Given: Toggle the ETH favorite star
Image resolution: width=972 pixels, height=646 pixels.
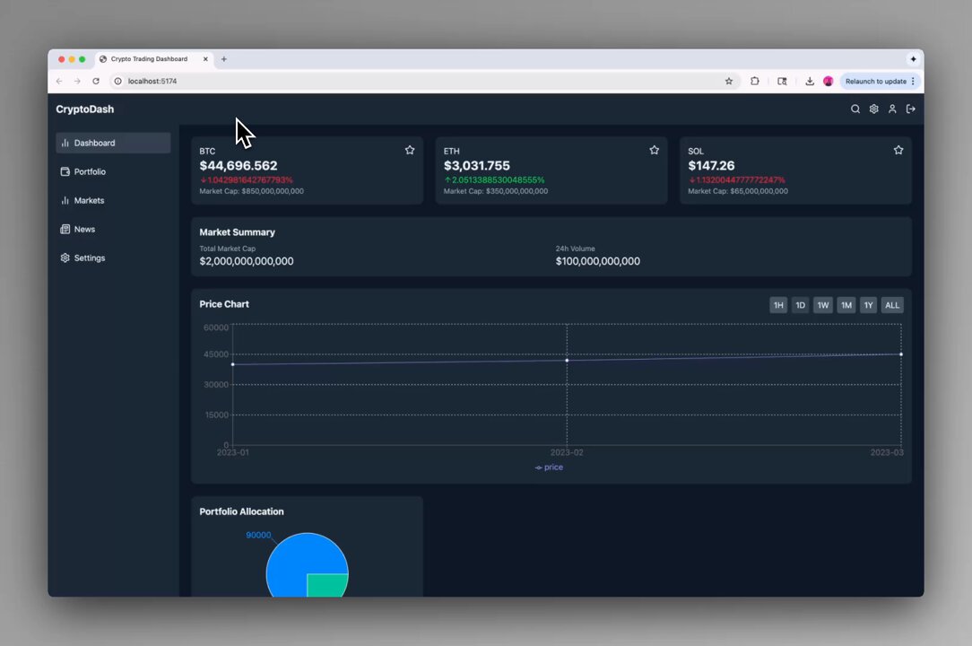Looking at the screenshot, I should coord(654,150).
